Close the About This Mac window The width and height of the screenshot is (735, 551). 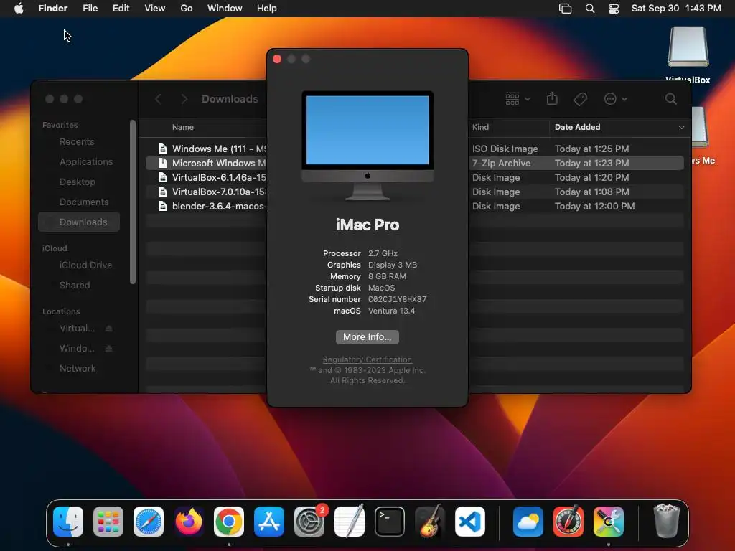coord(277,59)
